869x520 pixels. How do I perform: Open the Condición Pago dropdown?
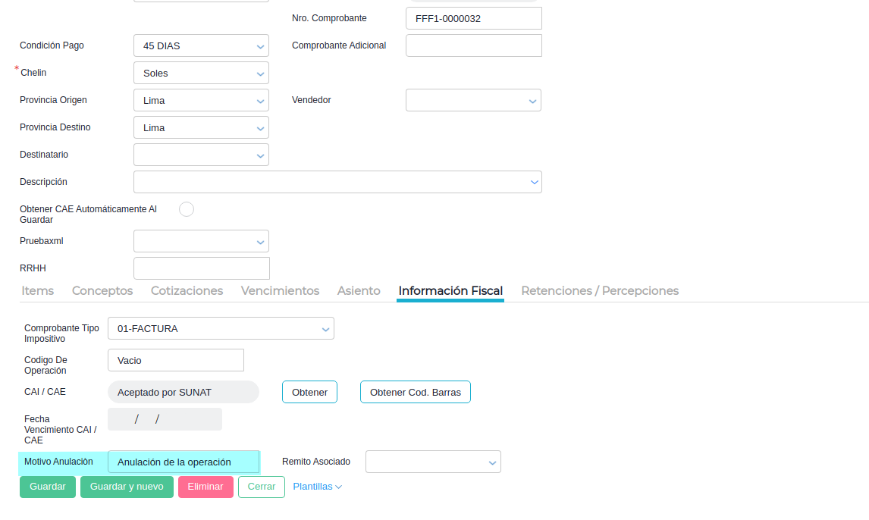tap(201, 45)
